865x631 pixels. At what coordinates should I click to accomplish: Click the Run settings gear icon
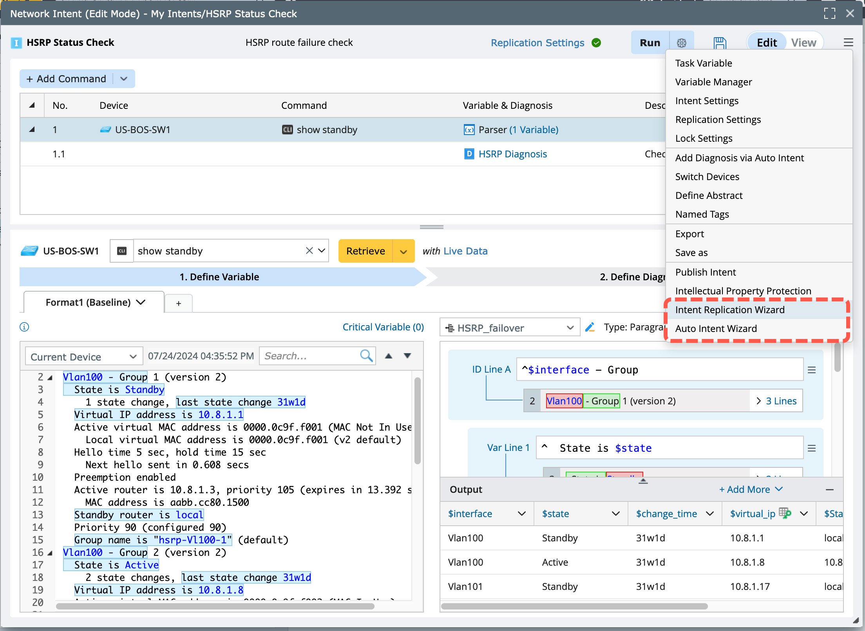pyautogui.click(x=682, y=43)
